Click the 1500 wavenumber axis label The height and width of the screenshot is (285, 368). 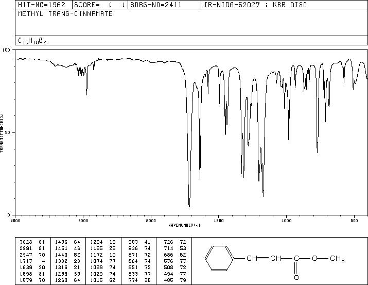pos(219,221)
